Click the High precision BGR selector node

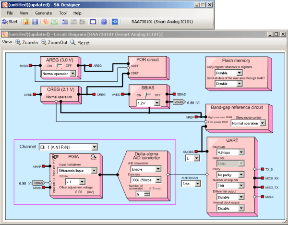(x=206, y=117)
